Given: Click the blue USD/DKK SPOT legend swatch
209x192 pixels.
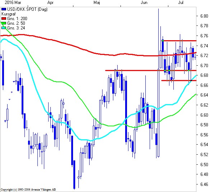Looking at the screenshot, I should coord(4,9).
